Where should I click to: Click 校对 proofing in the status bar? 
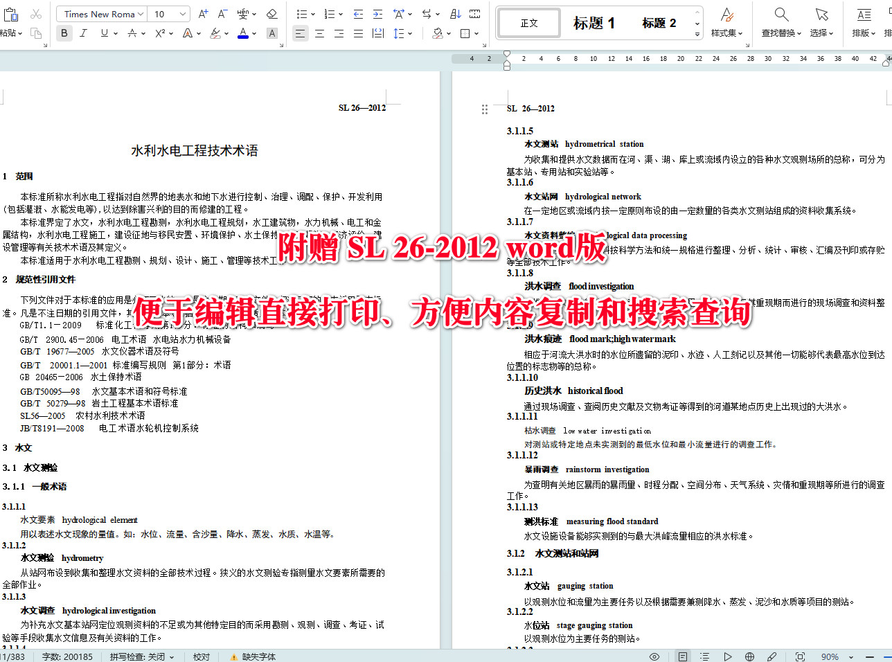pos(201,656)
